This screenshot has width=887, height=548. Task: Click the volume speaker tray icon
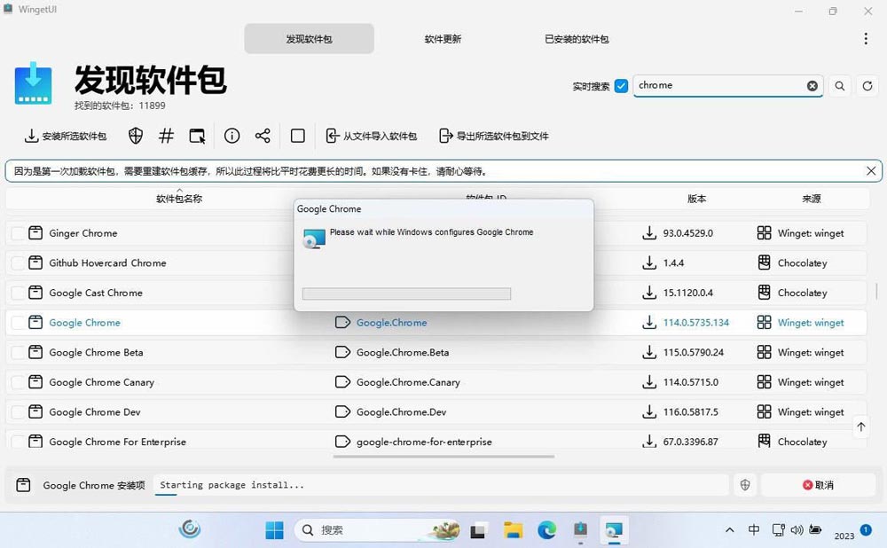click(797, 530)
